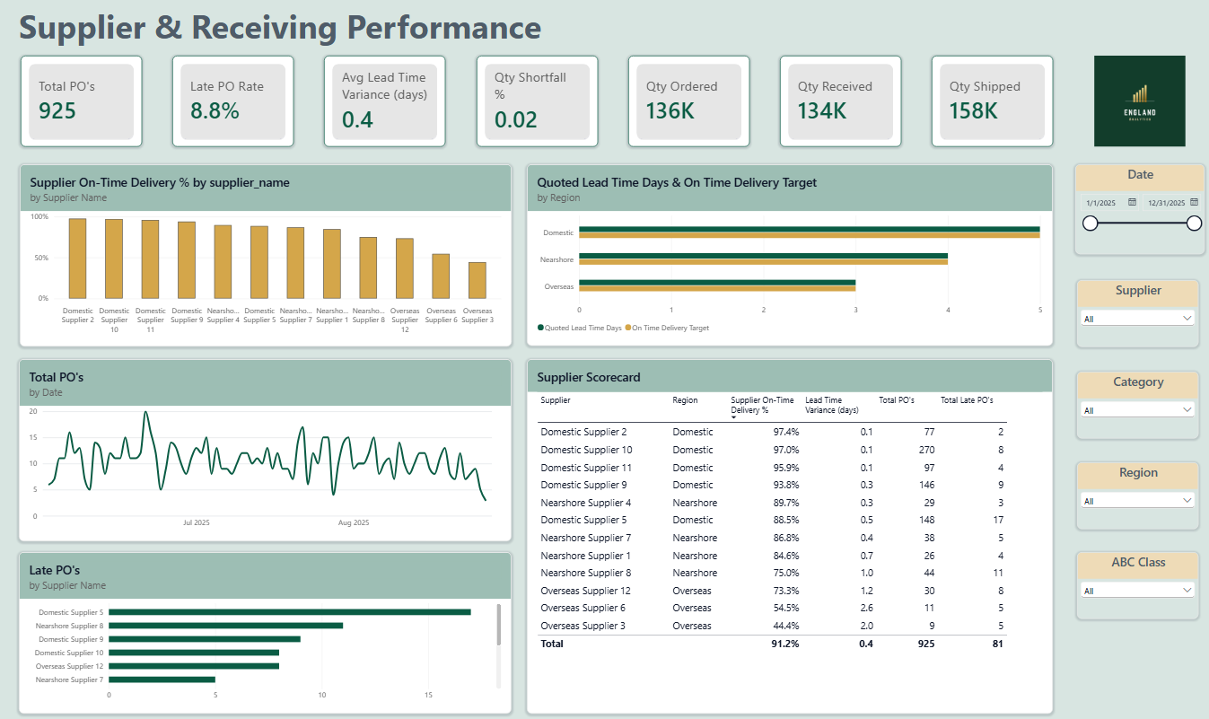Select the Domestic Supplier 5 bar in Late PO's
Image resolution: width=1209 pixels, height=719 pixels.
click(290, 612)
